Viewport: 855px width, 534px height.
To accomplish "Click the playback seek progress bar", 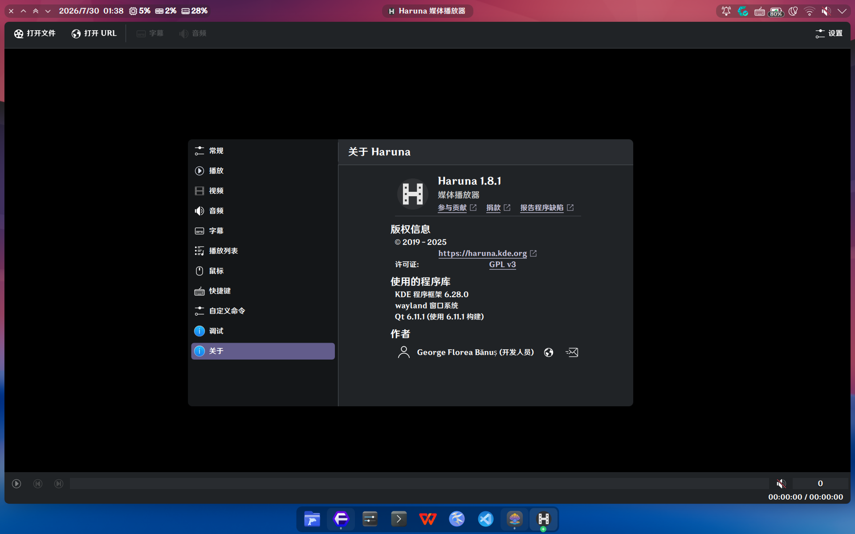I will click(x=419, y=484).
